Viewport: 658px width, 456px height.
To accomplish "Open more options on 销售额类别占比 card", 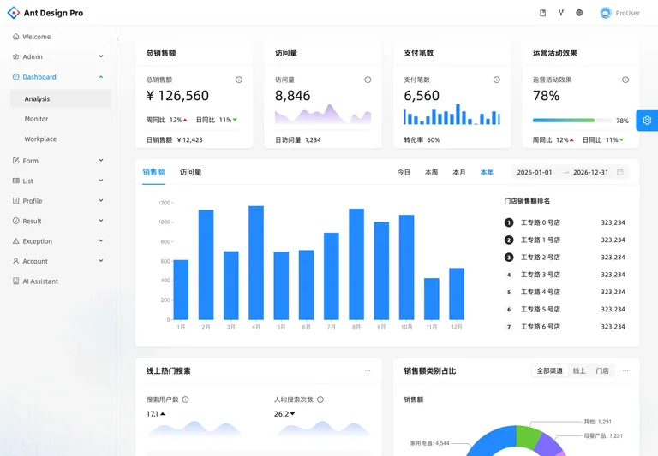I will [625, 371].
